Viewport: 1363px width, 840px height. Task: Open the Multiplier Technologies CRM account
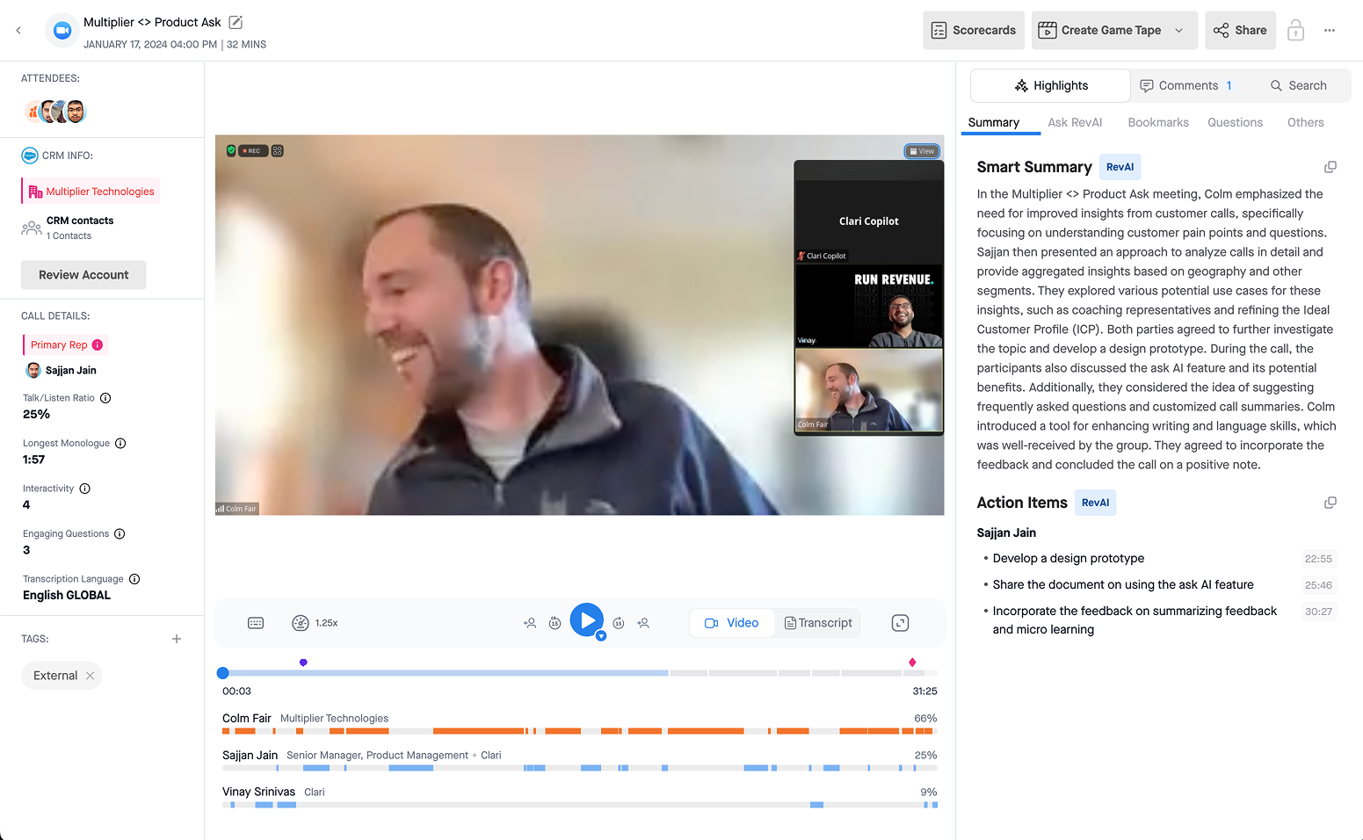91,191
